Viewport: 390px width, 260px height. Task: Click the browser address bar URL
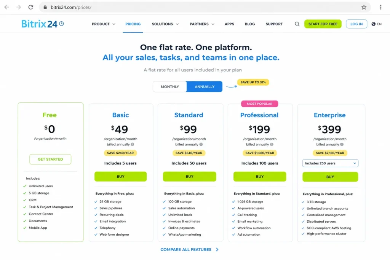pos(71,7)
